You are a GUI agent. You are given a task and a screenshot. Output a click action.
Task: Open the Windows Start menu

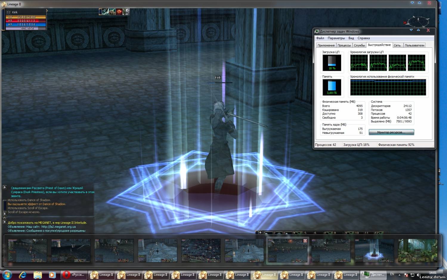(7, 275)
